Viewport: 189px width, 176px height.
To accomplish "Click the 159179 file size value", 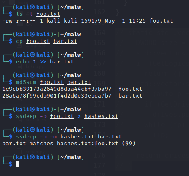I will click(91, 21).
